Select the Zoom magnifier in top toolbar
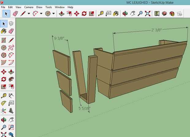The image size is (190, 137). (x=140, y=14)
